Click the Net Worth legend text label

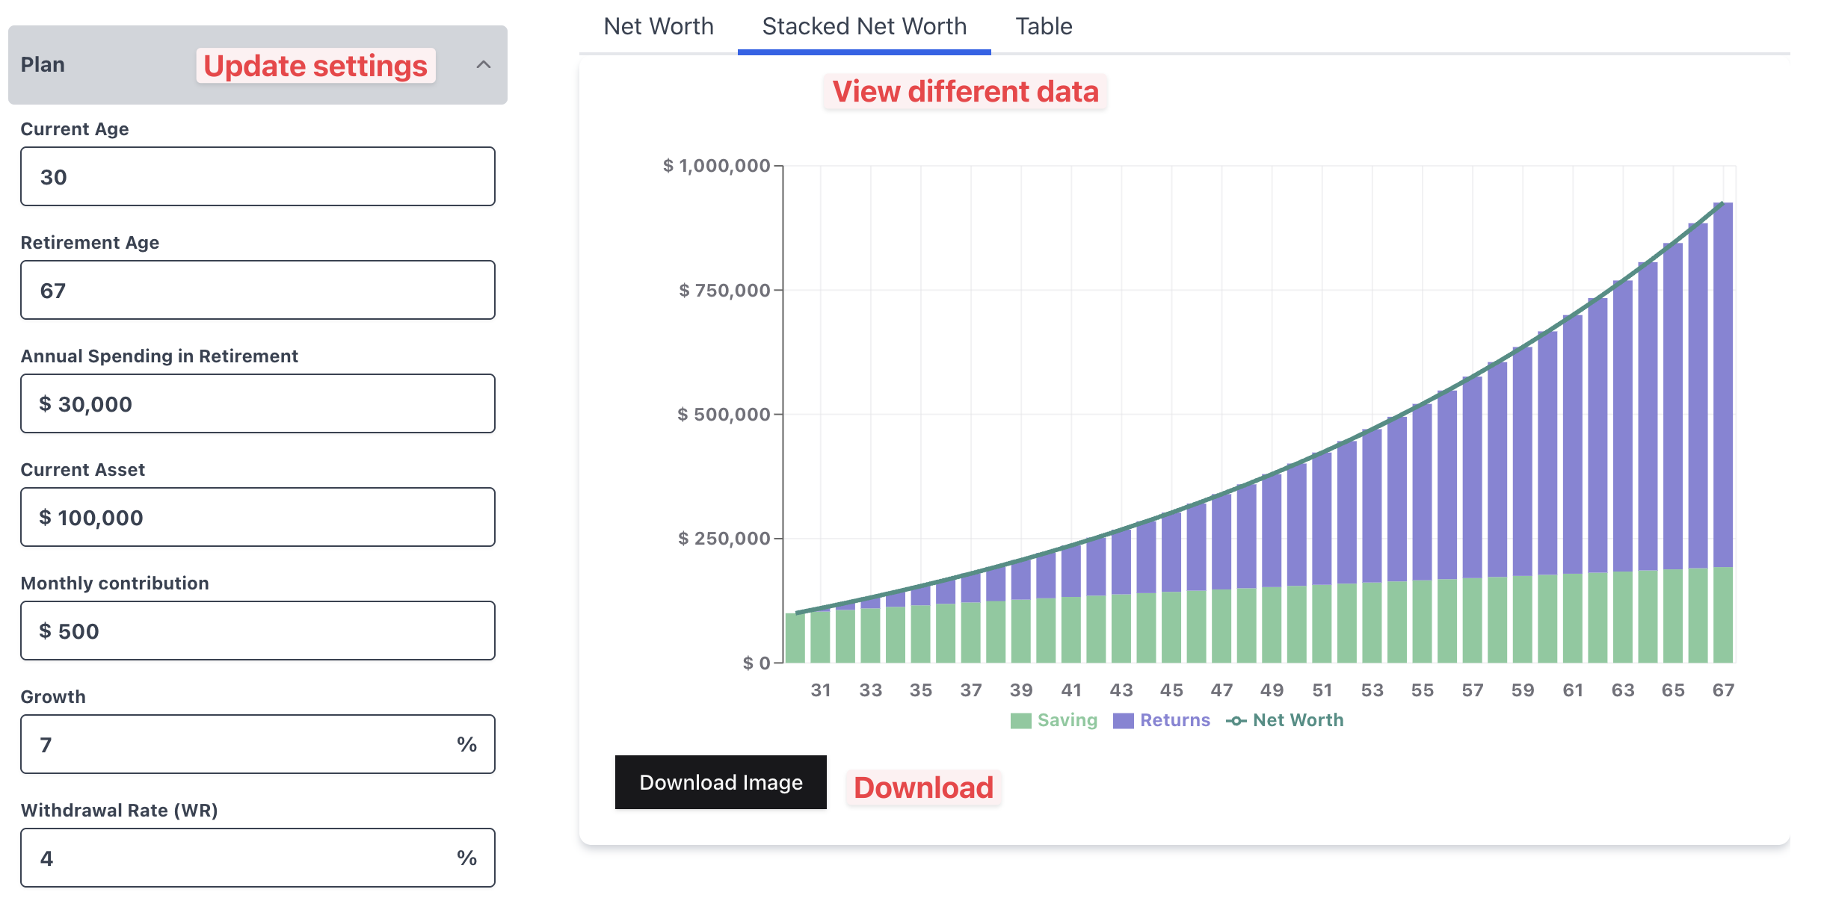(x=1298, y=721)
